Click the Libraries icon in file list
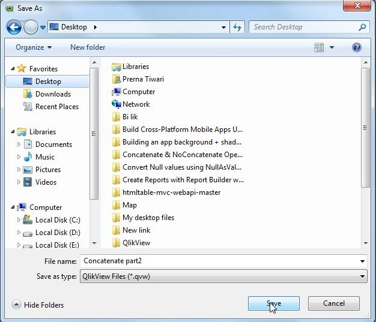This screenshot has height=322, width=376. (x=116, y=67)
